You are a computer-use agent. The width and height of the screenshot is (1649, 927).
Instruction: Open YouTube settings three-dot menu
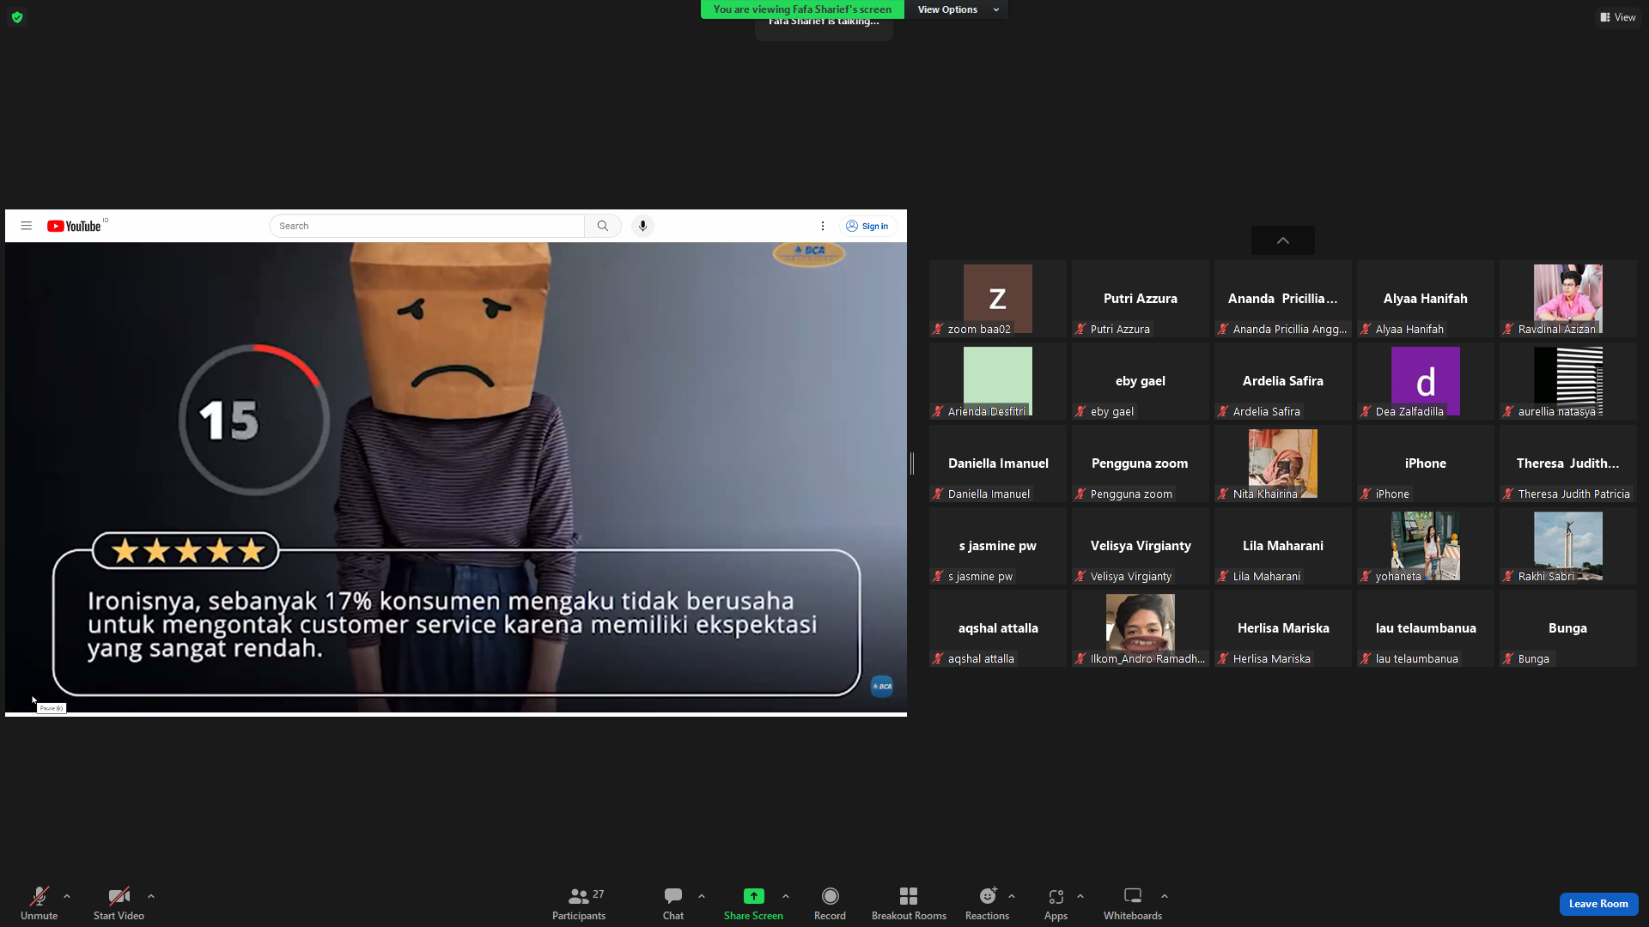click(823, 226)
